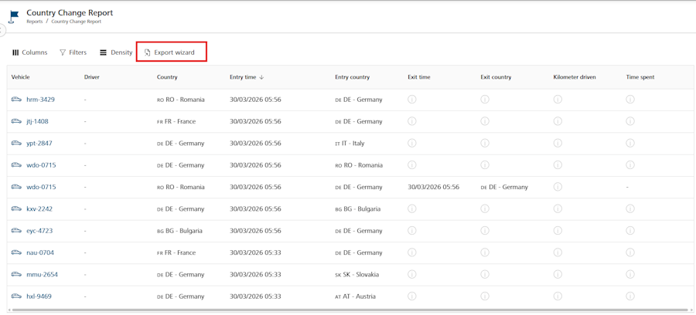Click FR - France country cell in nau-0704 row

point(176,252)
